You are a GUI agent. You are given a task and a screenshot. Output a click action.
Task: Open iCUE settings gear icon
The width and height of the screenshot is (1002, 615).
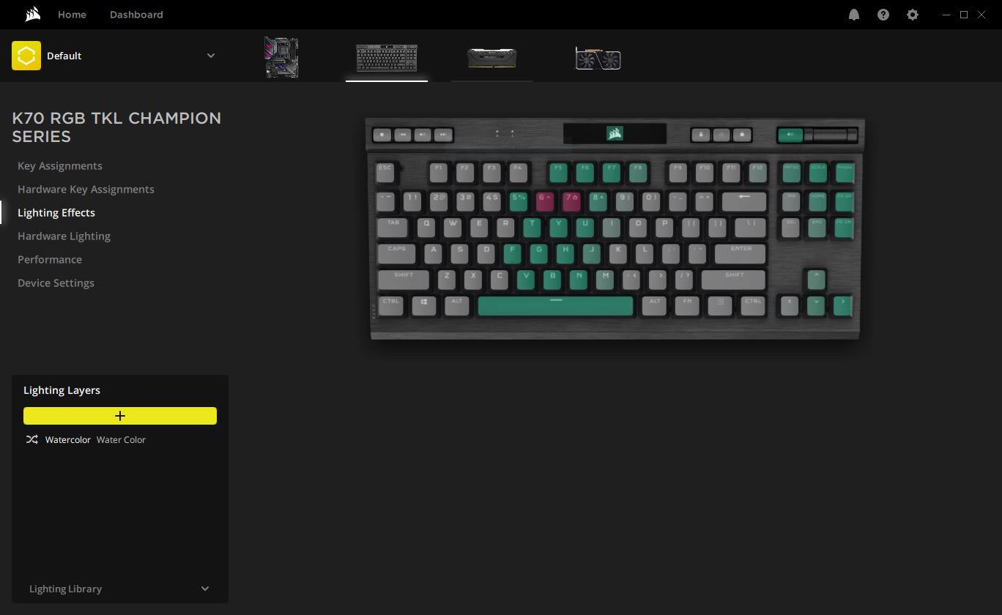913,15
